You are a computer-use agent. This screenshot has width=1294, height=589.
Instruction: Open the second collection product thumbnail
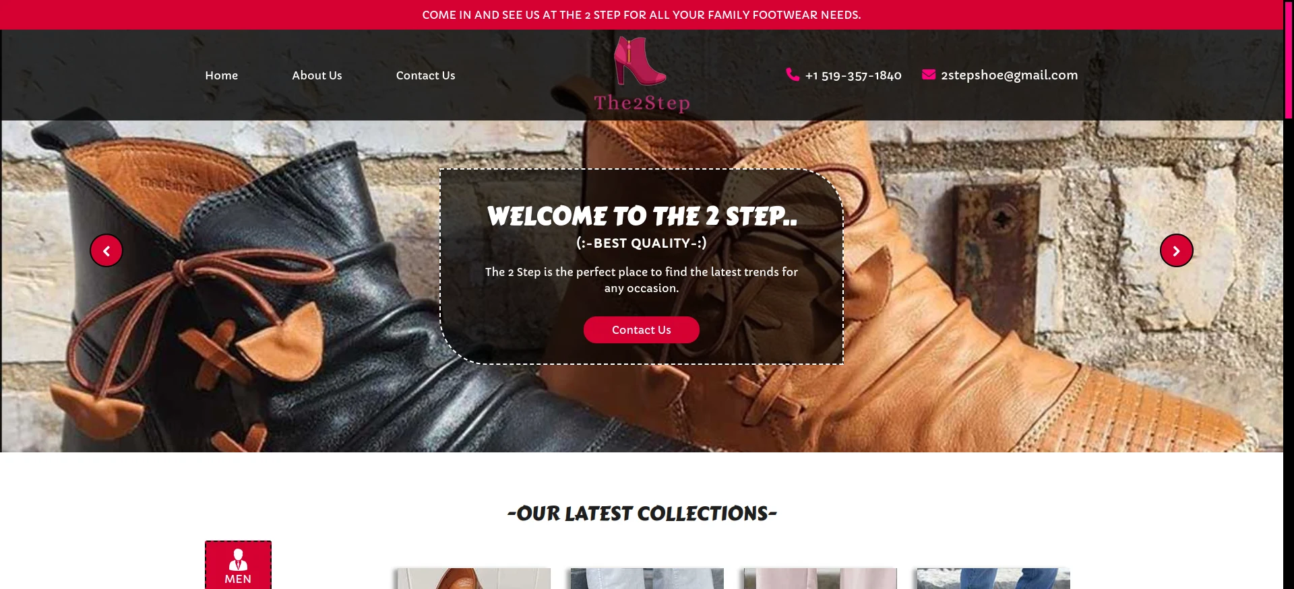click(646, 578)
